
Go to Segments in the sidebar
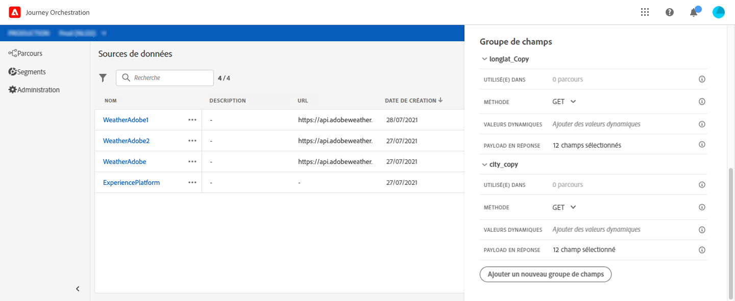27,72
